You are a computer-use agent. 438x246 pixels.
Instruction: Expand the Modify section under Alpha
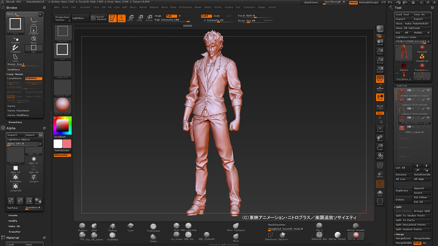pos(13,221)
